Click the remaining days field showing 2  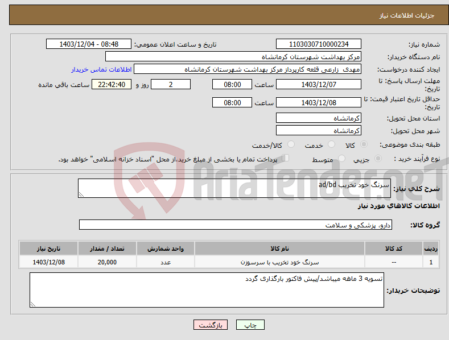171,84
